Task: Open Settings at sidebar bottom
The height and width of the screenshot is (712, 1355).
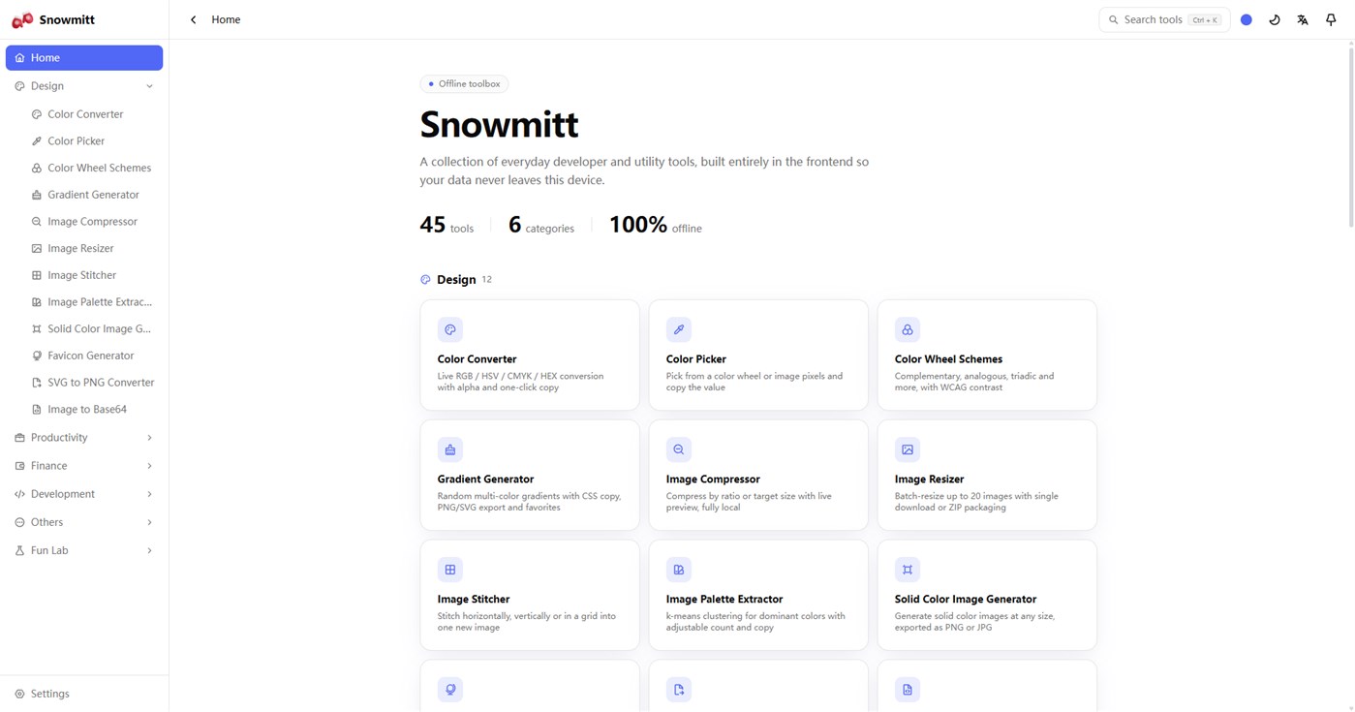Action: click(x=84, y=694)
